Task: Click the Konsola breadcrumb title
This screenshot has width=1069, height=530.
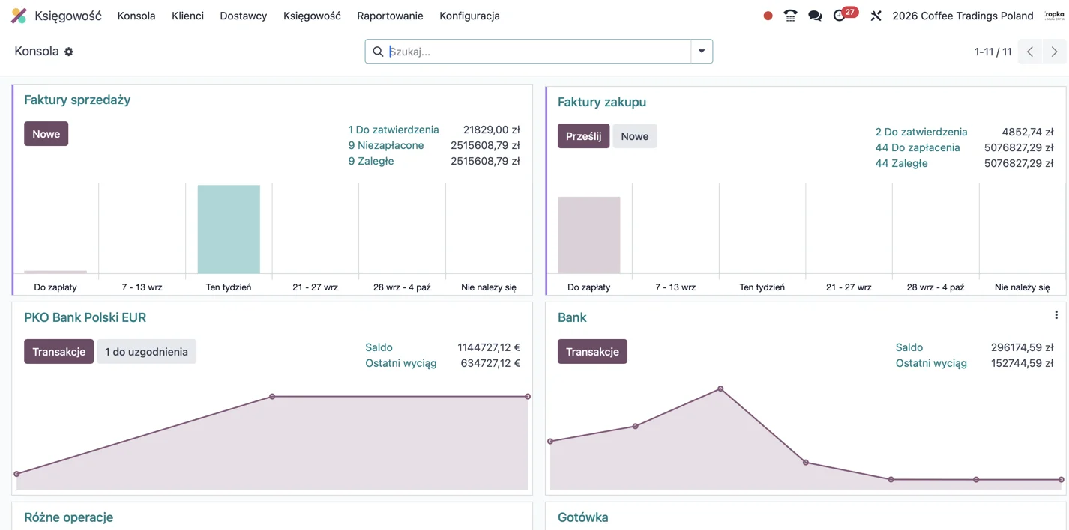Action: pyautogui.click(x=37, y=52)
